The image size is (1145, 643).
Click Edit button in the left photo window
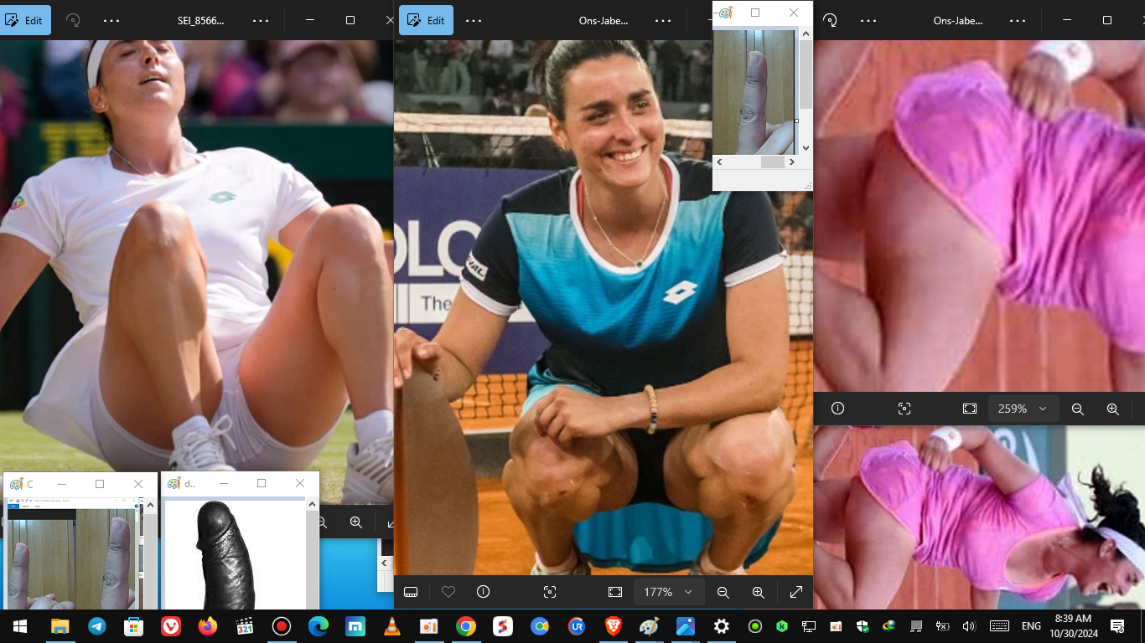tap(25, 20)
